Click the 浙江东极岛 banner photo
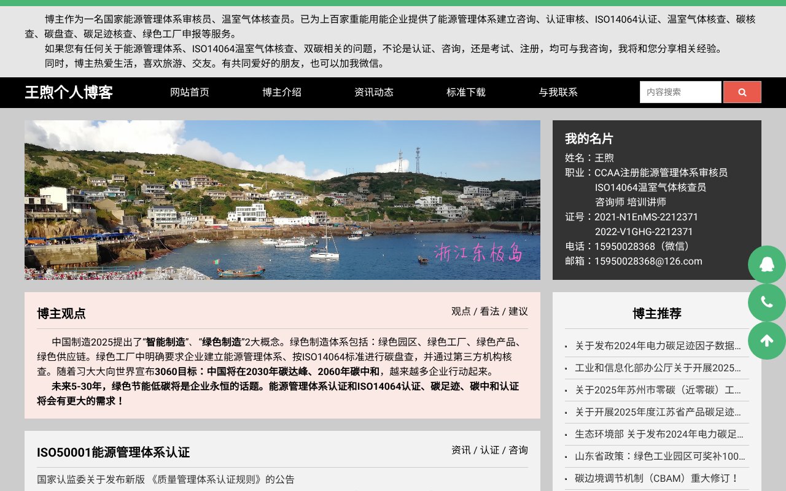This screenshot has height=491, width=786. pyautogui.click(x=282, y=200)
